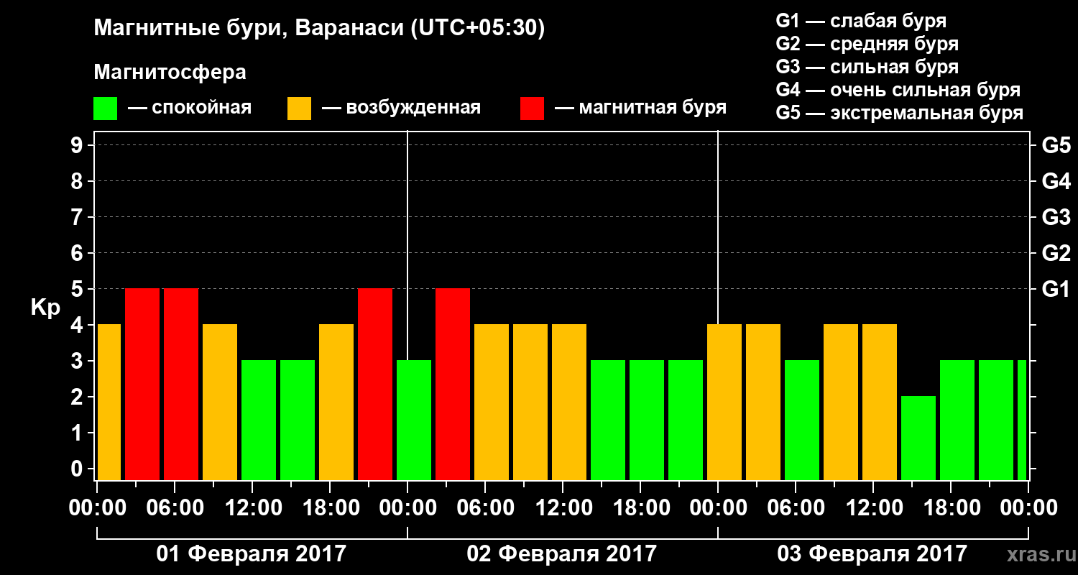Click the '— возбужденная' legend label
The height and width of the screenshot is (575, 1078).
pos(401,109)
